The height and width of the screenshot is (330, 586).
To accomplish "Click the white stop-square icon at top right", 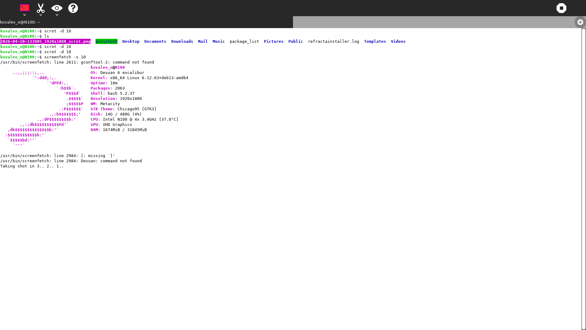I will click(x=561, y=8).
